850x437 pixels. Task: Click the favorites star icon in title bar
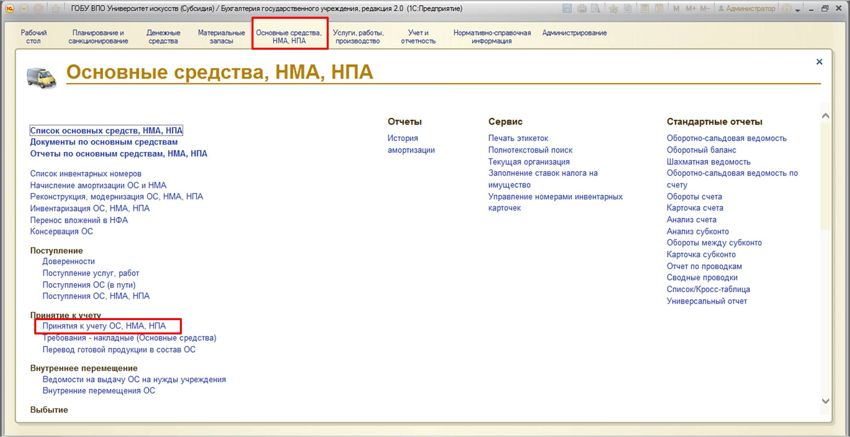click(x=56, y=8)
